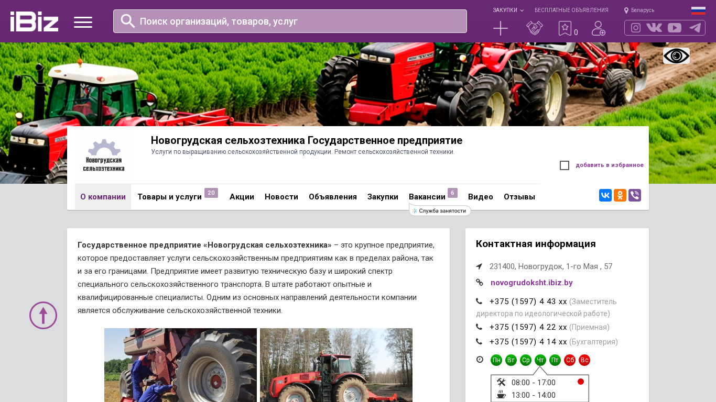This screenshot has height=402, width=716.
Task: Click the phone icon beside 4 22 xx
Action: (x=479, y=327)
